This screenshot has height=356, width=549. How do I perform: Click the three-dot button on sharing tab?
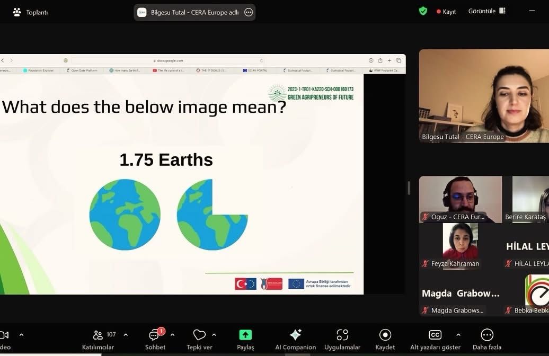tap(249, 12)
